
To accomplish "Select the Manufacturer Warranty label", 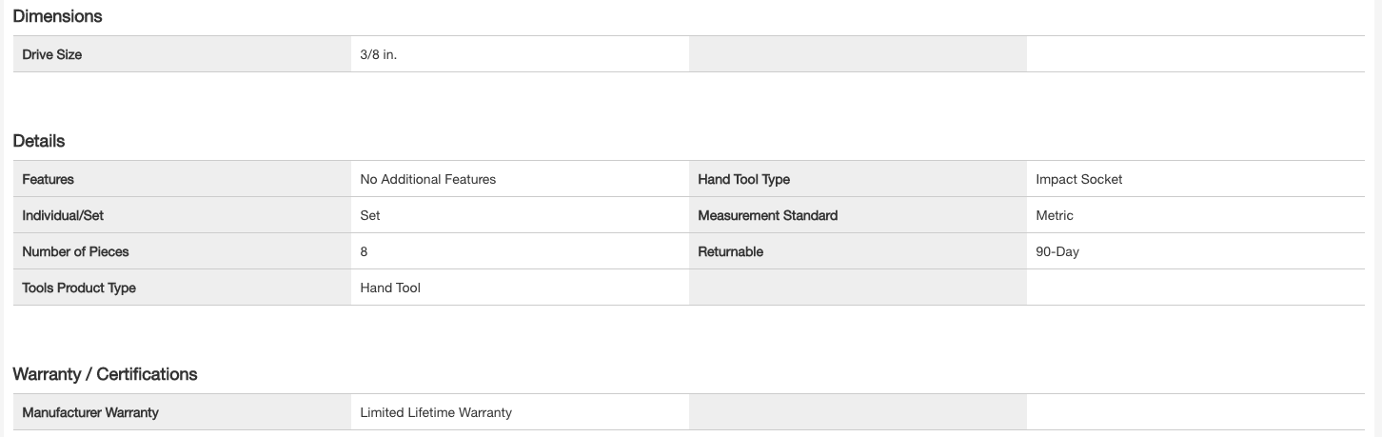I will [90, 412].
